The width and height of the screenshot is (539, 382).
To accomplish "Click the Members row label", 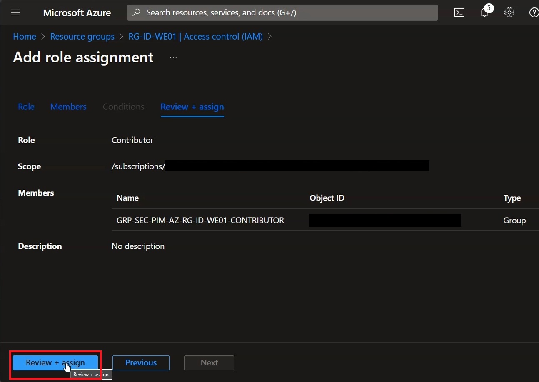I will pyautogui.click(x=36, y=193).
